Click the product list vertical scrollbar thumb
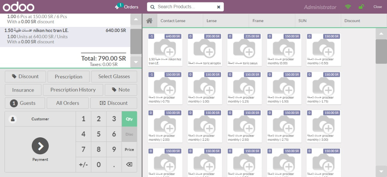This screenshot has height=177, width=387. [381, 51]
